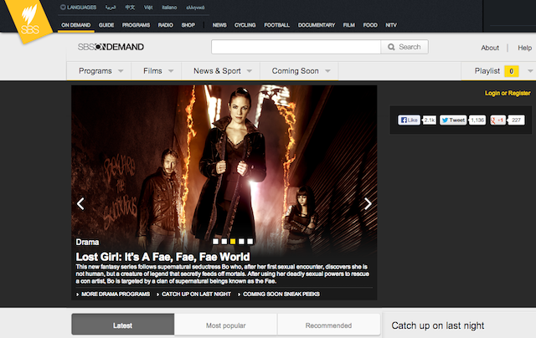Select the Arabic language link
536x338 pixels.
pyautogui.click(x=111, y=8)
